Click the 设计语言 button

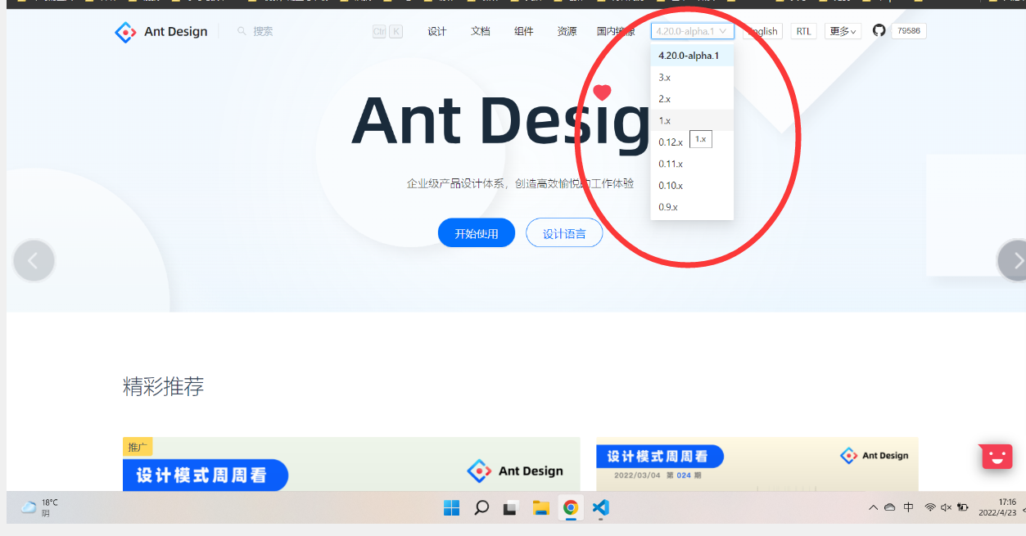click(x=563, y=232)
